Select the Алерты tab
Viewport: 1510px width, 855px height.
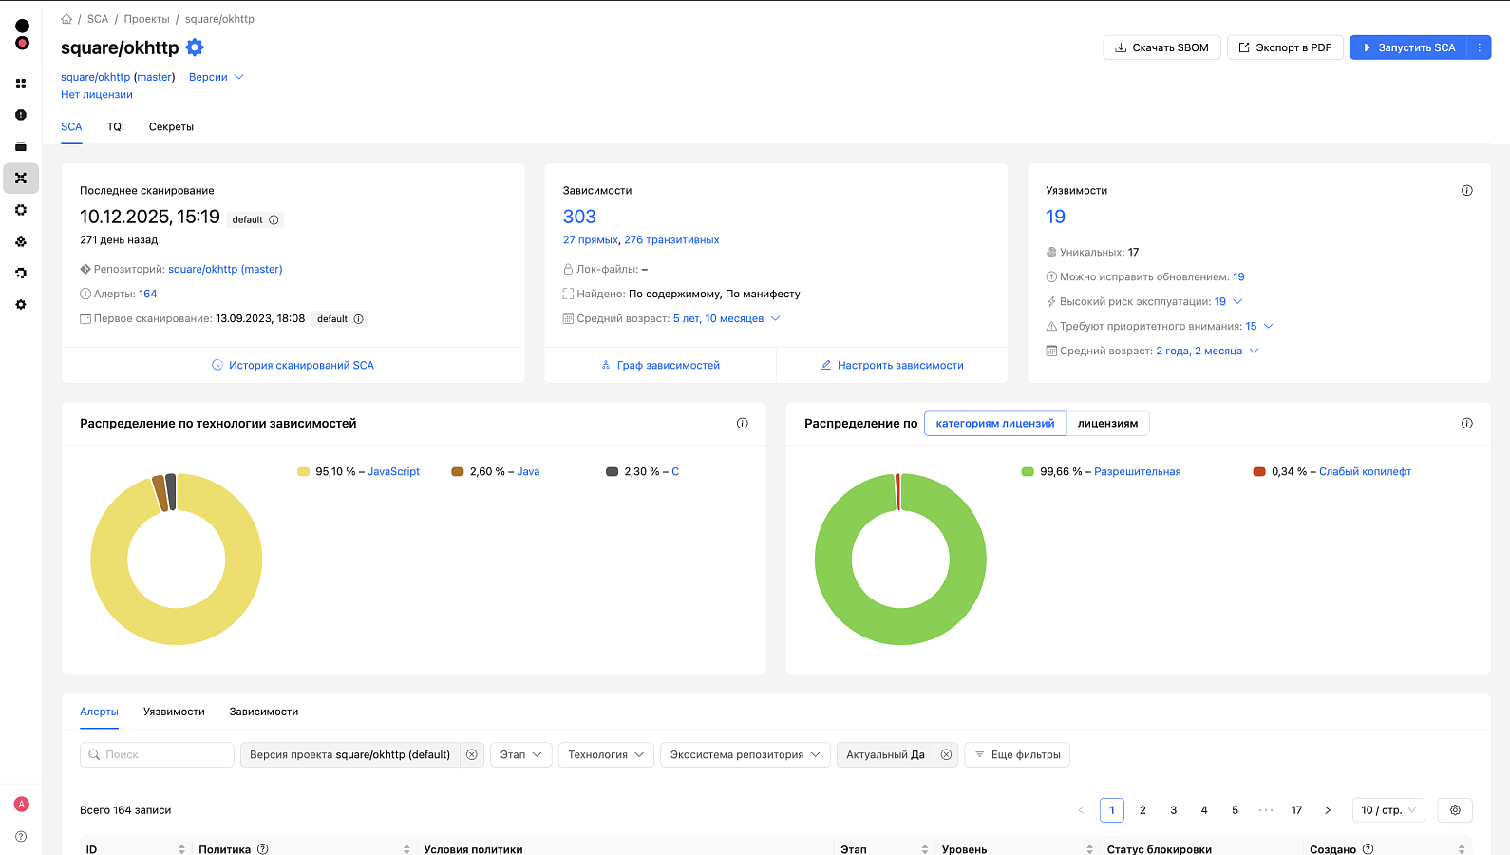click(x=99, y=712)
